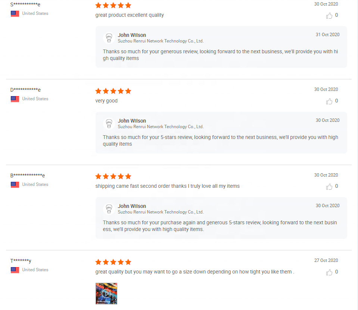Image resolution: width=358 pixels, height=310 pixels.
Task: Click the '31 Oct 2020' seller reply date
Action: [327, 35]
